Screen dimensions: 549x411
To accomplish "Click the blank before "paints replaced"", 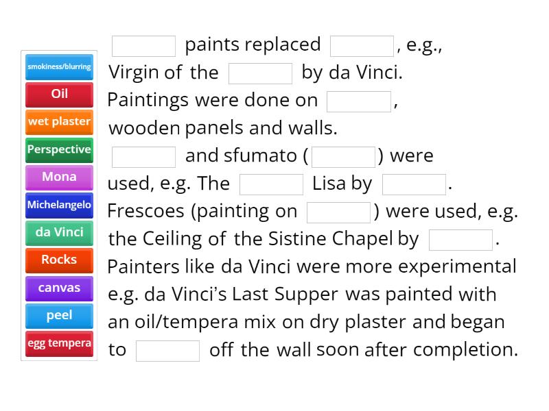I will pyautogui.click(x=143, y=45).
